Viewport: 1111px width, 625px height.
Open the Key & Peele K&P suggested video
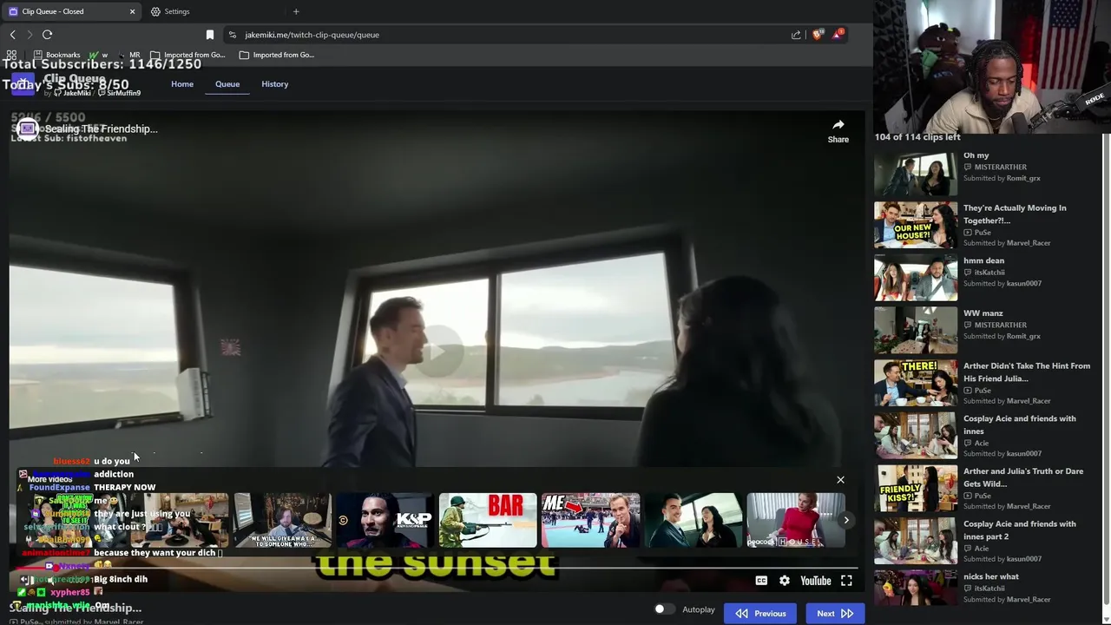[x=385, y=520]
